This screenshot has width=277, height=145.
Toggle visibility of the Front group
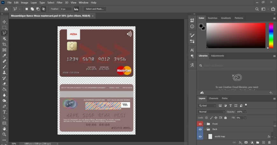point(200,124)
